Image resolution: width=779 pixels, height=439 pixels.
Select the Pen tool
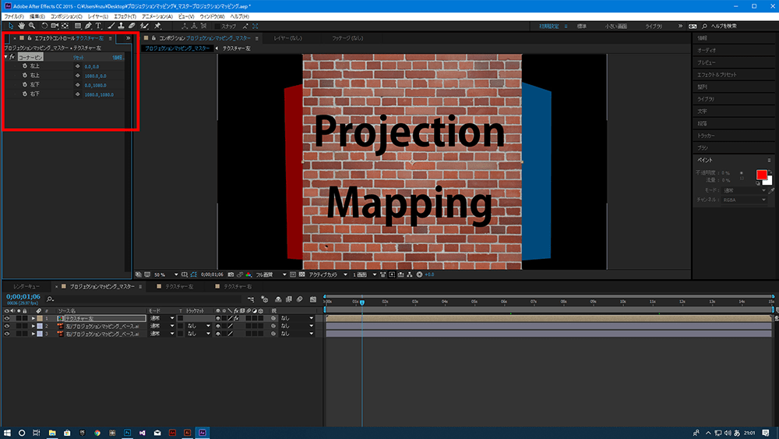pos(88,26)
